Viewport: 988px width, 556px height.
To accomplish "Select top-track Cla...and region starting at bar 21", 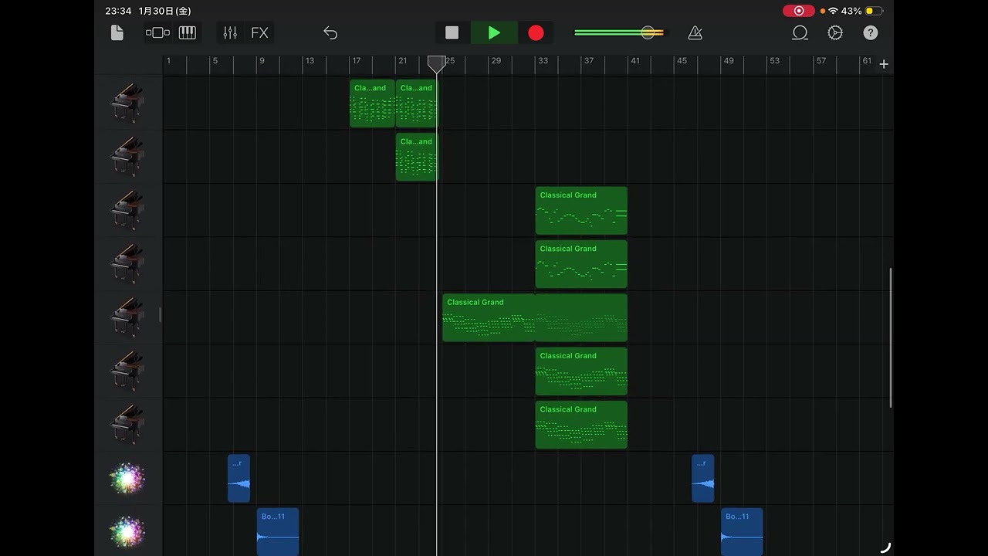I will (x=417, y=103).
